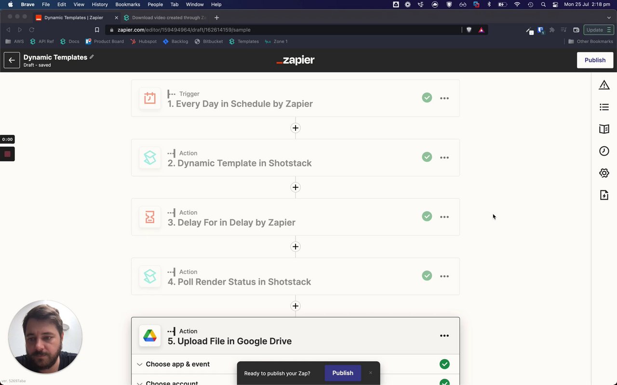The width and height of the screenshot is (617, 385).
Task: Click the Delay by Zapier hourglass icon
Action: (150, 217)
